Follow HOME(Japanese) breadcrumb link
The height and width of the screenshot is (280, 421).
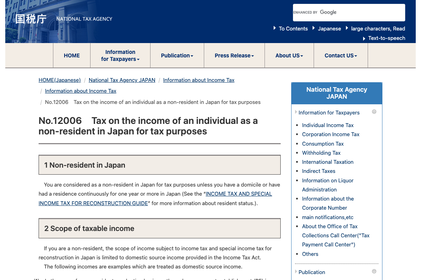[x=60, y=80]
